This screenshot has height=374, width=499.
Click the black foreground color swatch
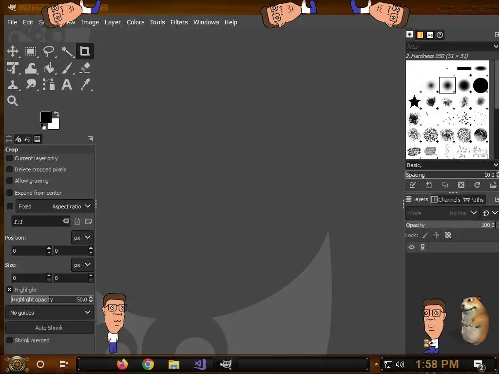pyautogui.click(x=45, y=116)
